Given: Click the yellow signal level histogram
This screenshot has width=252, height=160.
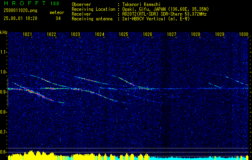Looking at the screenshot, I should 78,155.
